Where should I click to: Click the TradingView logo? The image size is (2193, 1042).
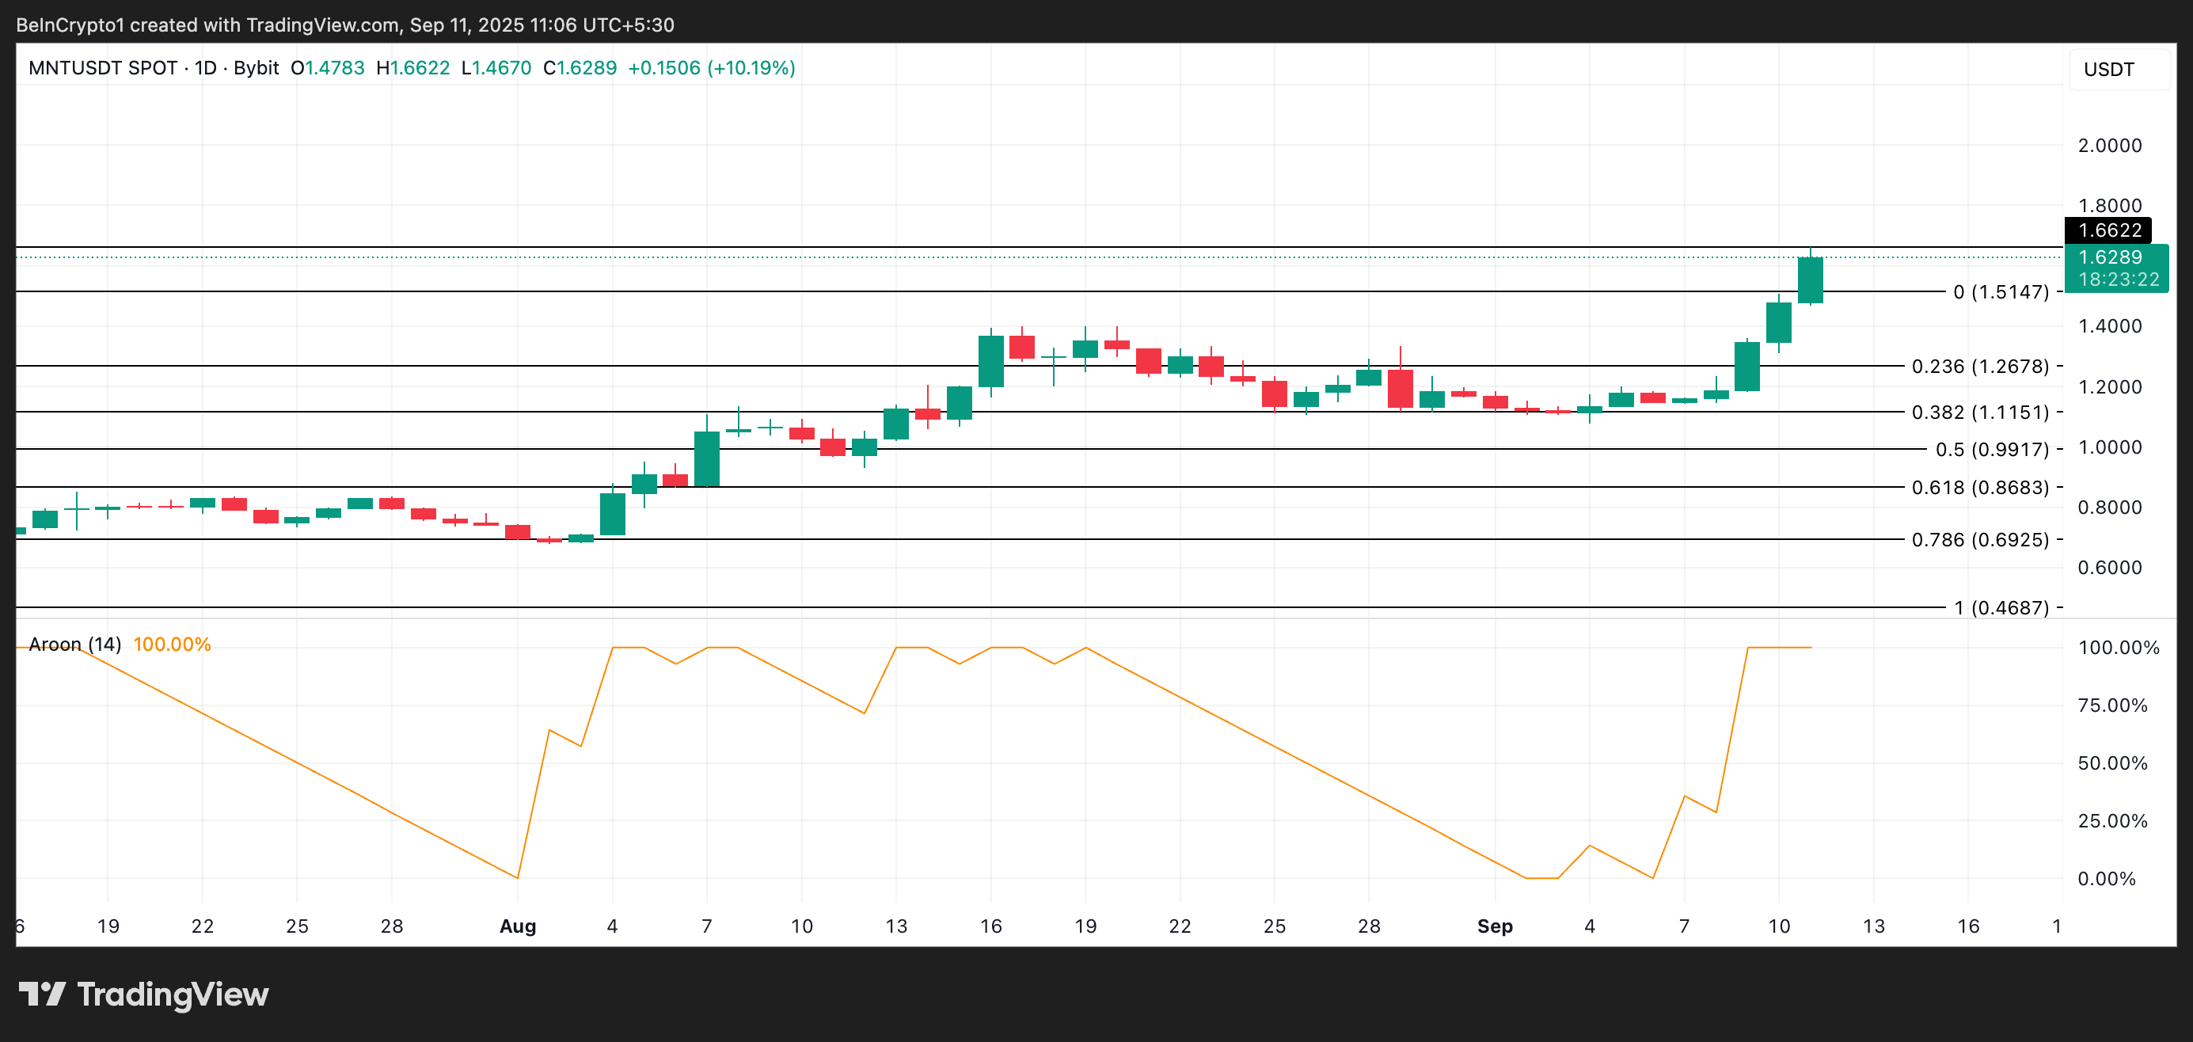click(145, 994)
